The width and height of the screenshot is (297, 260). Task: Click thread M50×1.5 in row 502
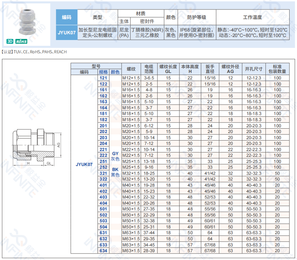pyautogui.click(x=131, y=215)
